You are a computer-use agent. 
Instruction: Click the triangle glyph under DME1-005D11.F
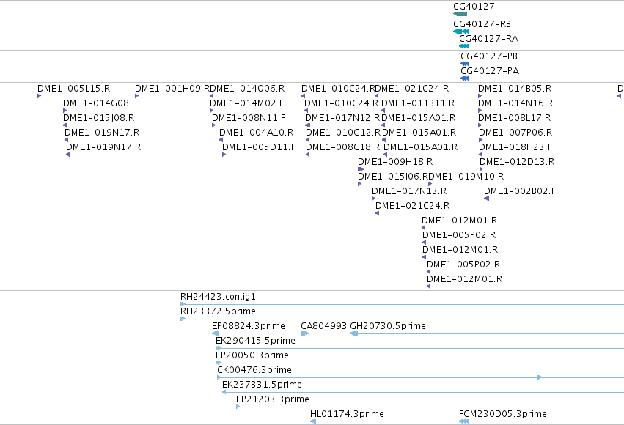224,155
